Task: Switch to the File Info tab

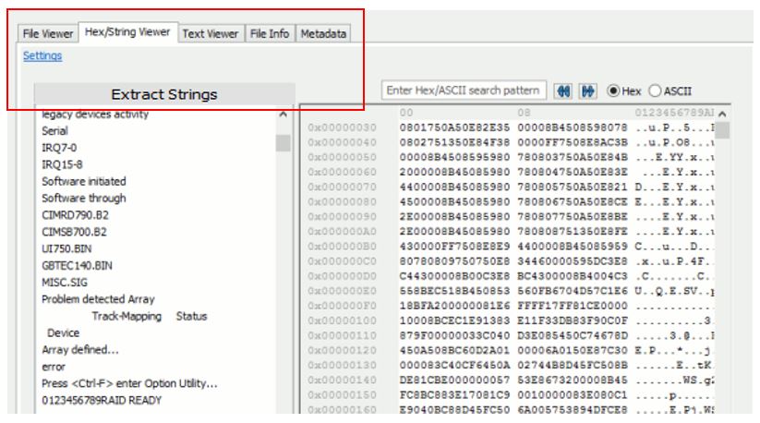Action: [x=270, y=33]
